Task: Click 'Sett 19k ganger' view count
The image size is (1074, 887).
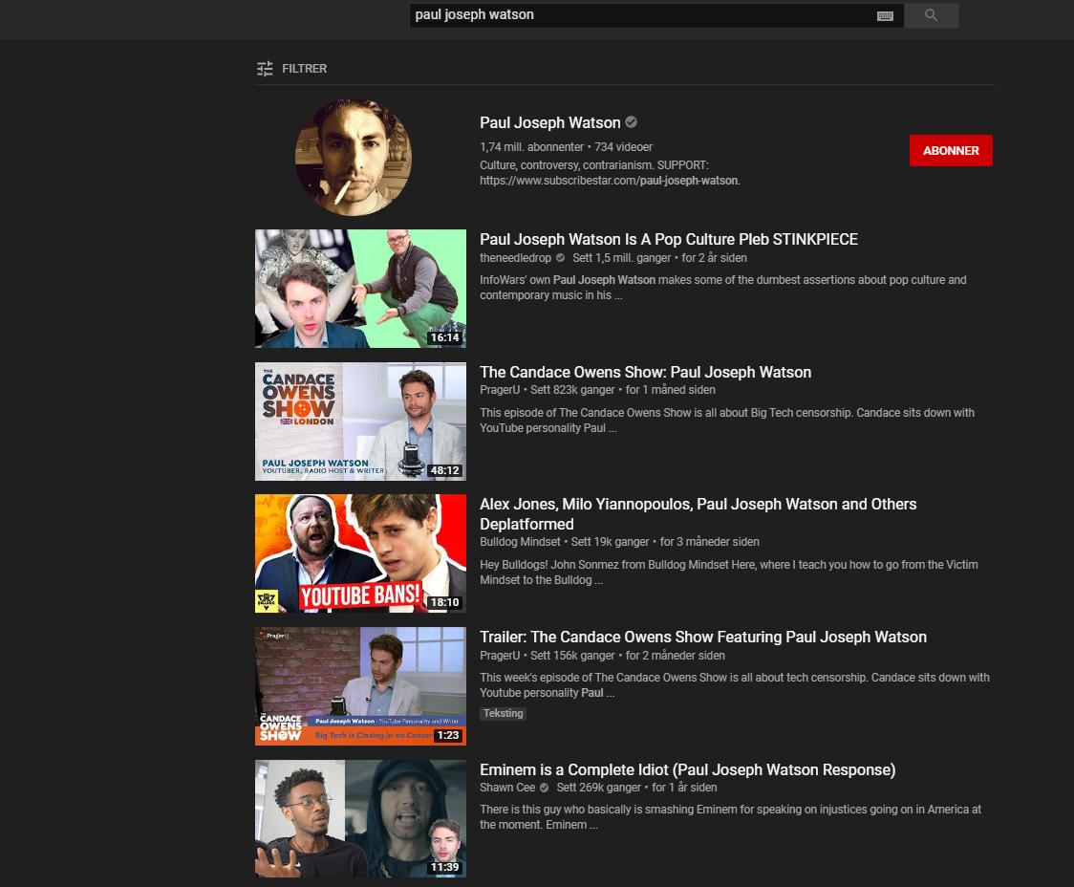Action: [x=611, y=542]
